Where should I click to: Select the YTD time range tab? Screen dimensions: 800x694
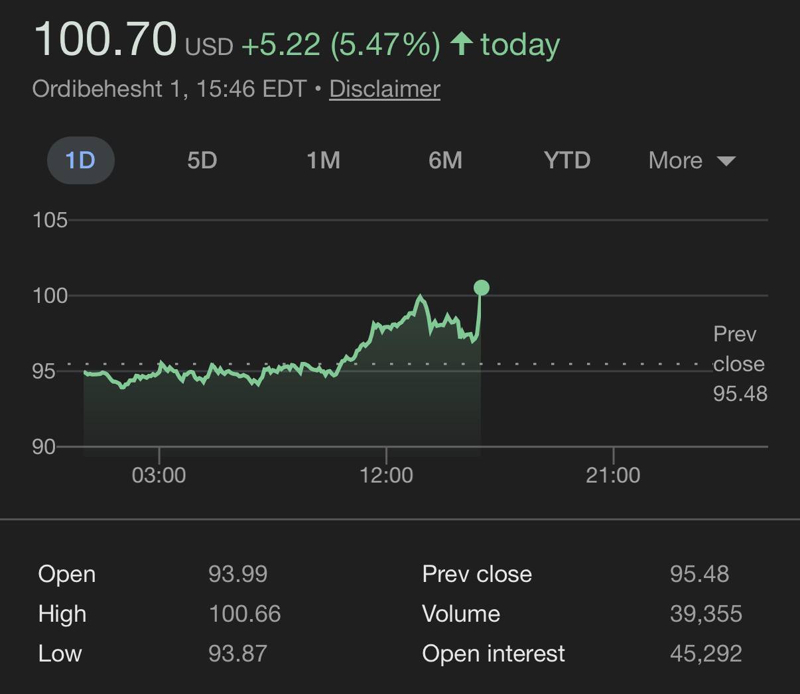[x=567, y=160]
